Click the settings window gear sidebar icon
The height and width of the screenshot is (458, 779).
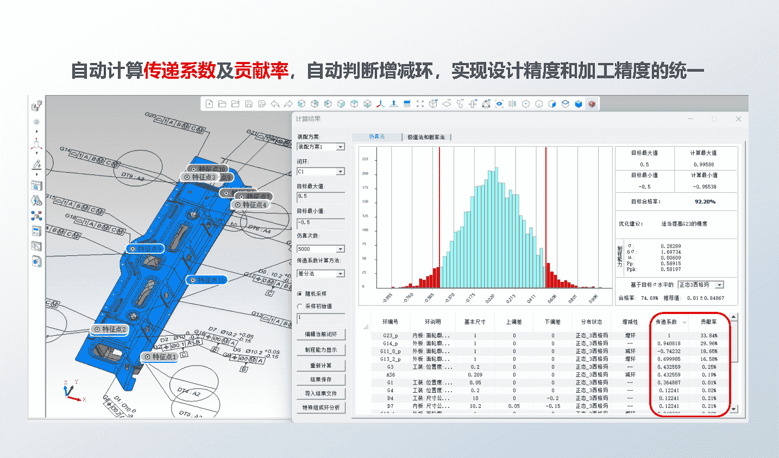click(36, 185)
